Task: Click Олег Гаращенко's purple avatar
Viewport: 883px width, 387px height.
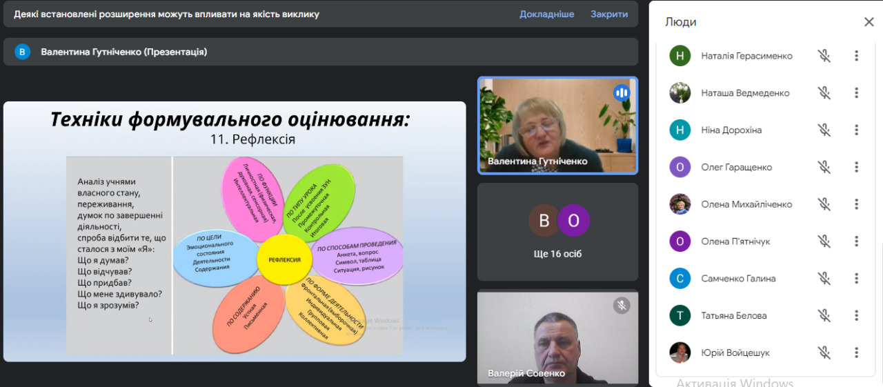Action: point(680,167)
